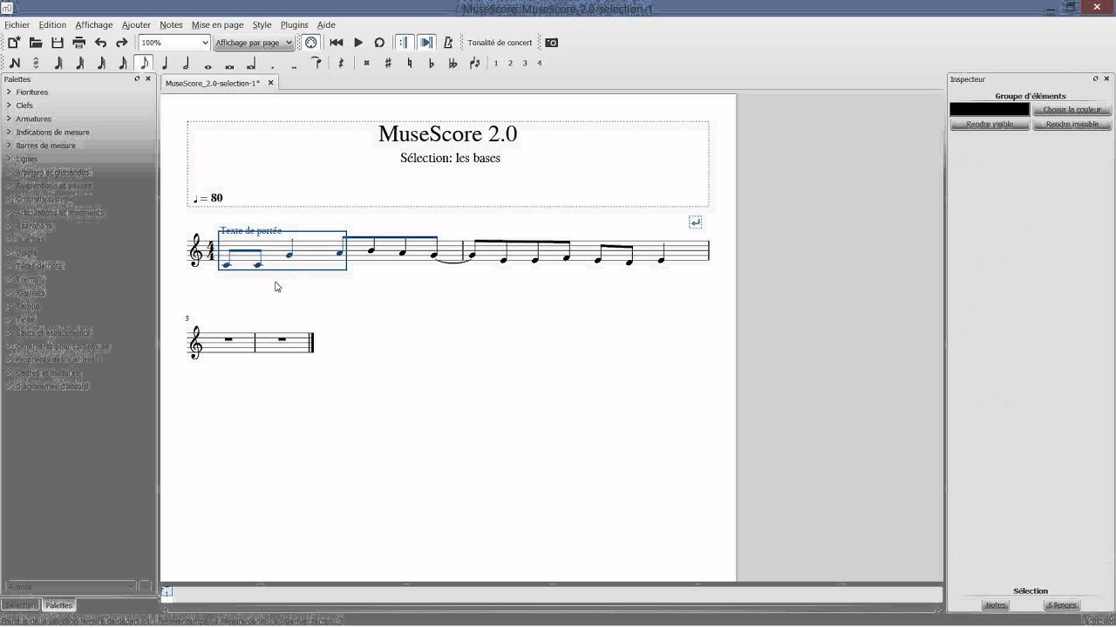Viewport: 1116px width, 628px height.
Task: Rewind playback to the start
Action: coord(337,43)
